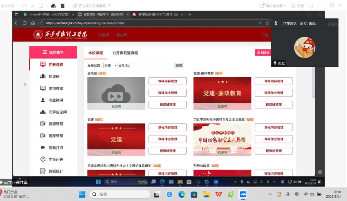Go to 视频打点 in the sidebar
347x201 pixels.
pyautogui.click(x=56, y=148)
